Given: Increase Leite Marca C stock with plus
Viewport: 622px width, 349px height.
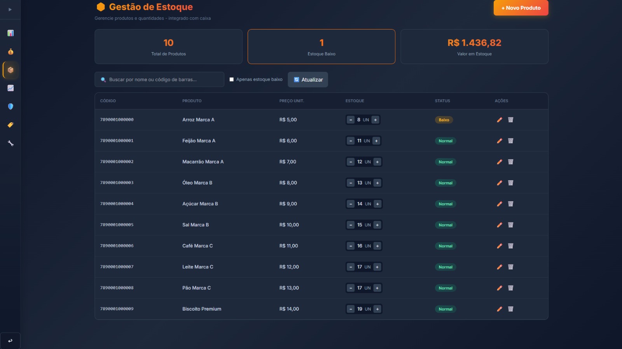Looking at the screenshot, I should [x=377, y=267].
